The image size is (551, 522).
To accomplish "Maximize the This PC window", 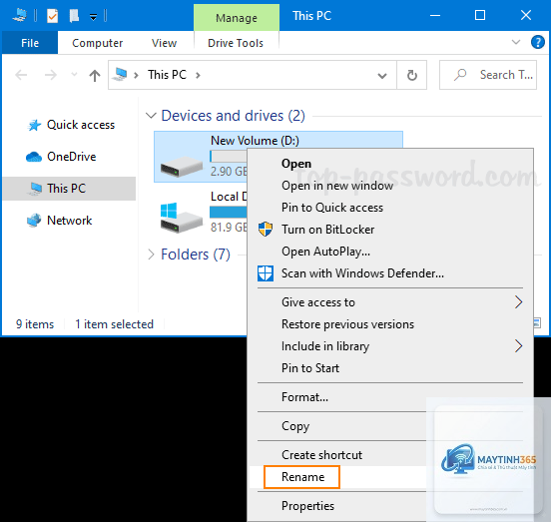I will tap(480, 15).
